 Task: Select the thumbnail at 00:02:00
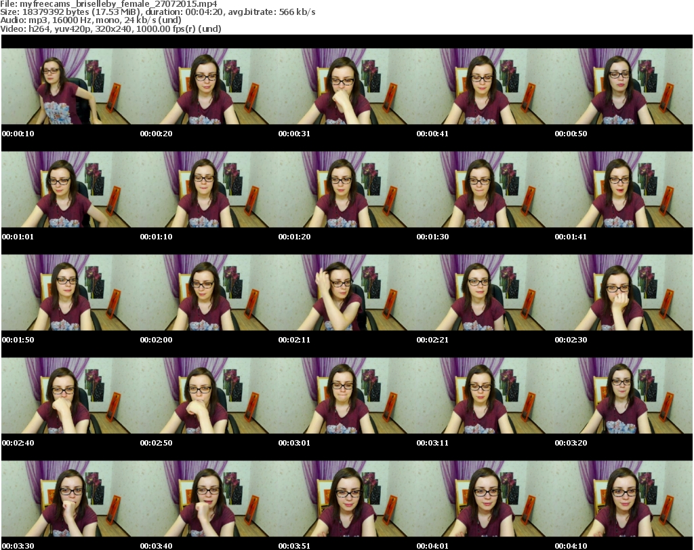coord(209,292)
